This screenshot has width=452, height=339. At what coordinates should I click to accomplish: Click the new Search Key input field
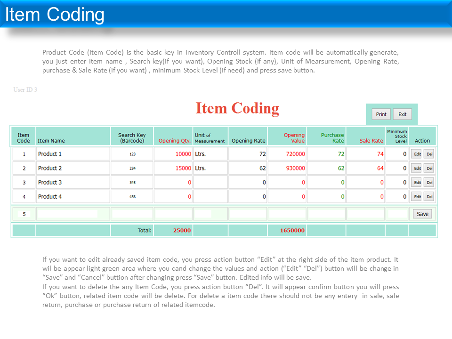tap(132, 214)
